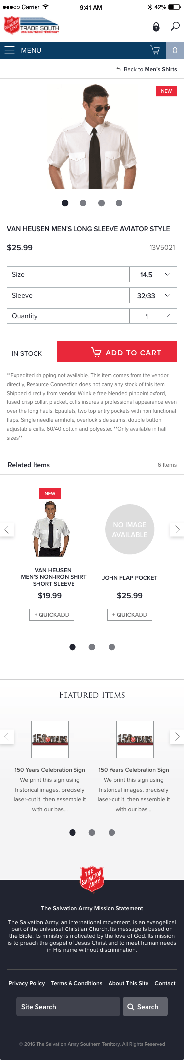The height and width of the screenshot is (1060, 184).
Task: Go back to Men's Shirts
Action: [x=147, y=69]
